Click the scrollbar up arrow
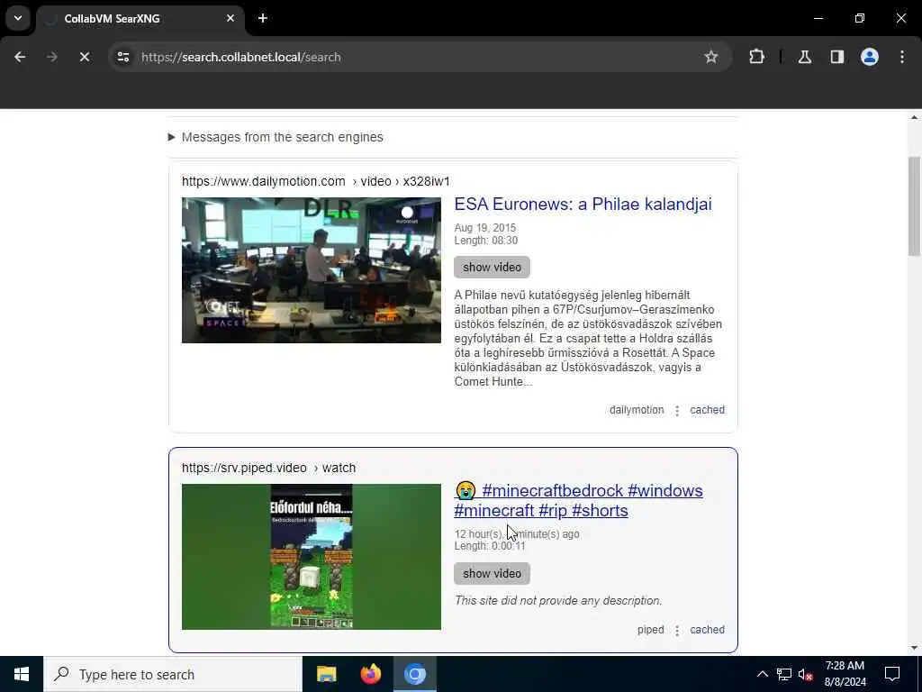 914,117
